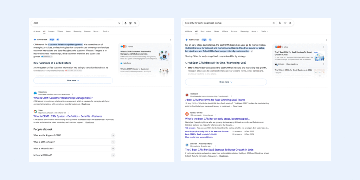This screenshot has width=360, height=180.
Task: Click 'More results from www.reddit.com'
Action: [199, 137]
